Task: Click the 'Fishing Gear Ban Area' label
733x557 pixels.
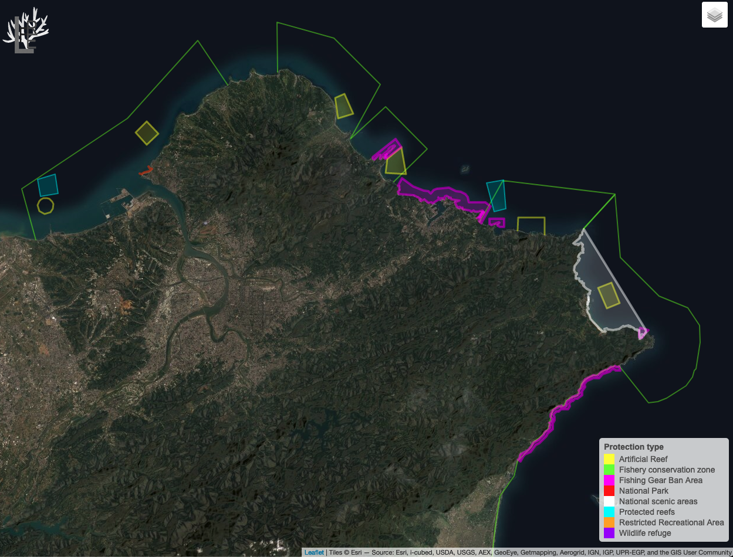Action: pyautogui.click(x=661, y=480)
